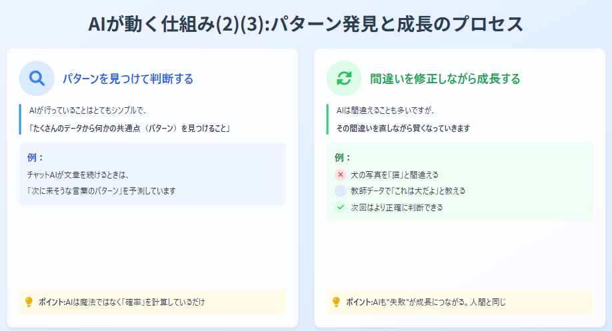This screenshot has width=612, height=331.
Task: Click the 例： label in the green box
Action: pyautogui.click(x=343, y=158)
